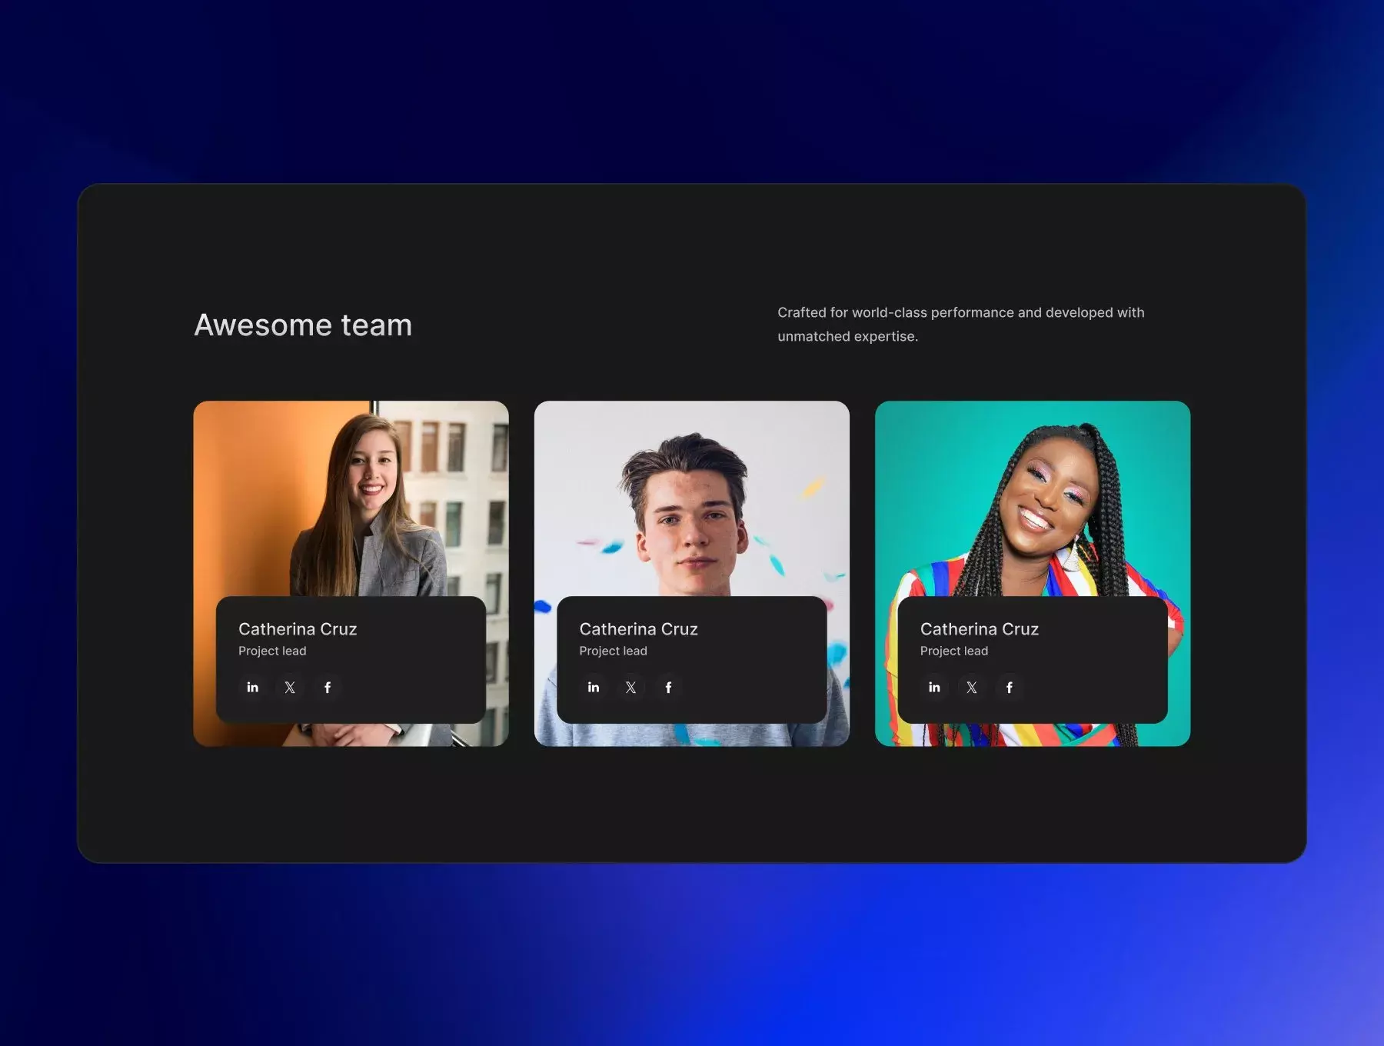Click Catherina Cruz name on the third card
This screenshot has width=1384, height=1046.
pyautogui.click(x=980, y=629)
